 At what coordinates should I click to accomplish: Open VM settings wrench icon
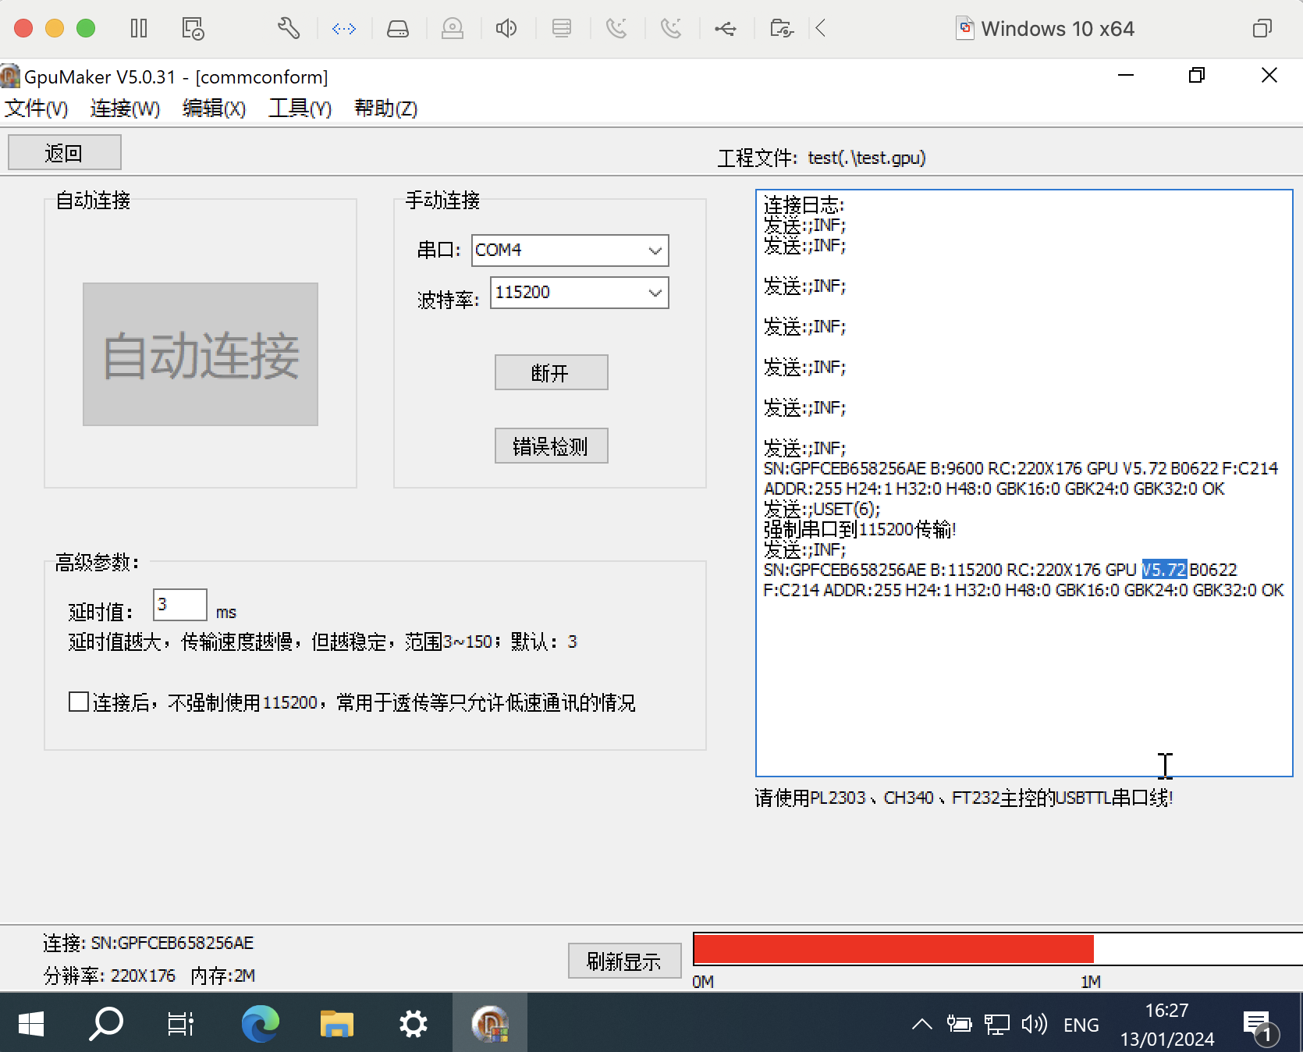289,29
